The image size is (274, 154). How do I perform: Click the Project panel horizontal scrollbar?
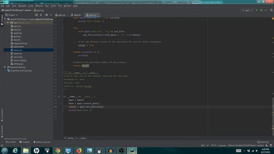point(15,139)
